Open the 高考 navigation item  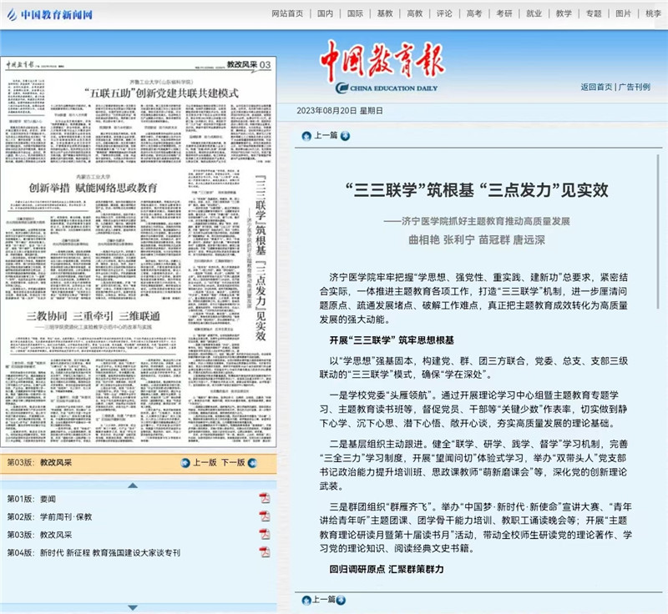coord(474,13)
